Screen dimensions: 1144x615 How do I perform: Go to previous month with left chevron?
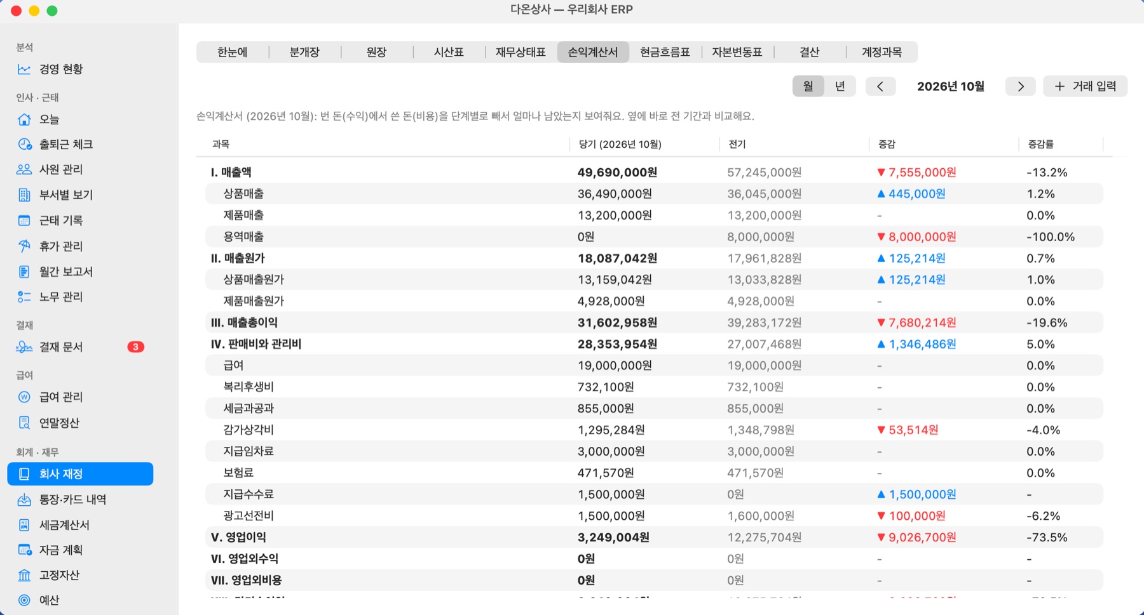coord(880,86)
